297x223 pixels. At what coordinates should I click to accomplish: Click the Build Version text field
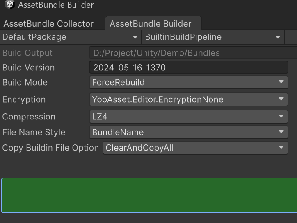pos(189,68)
